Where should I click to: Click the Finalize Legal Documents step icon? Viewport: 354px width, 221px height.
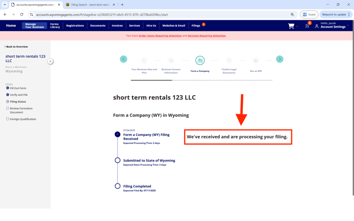point(229,60)
